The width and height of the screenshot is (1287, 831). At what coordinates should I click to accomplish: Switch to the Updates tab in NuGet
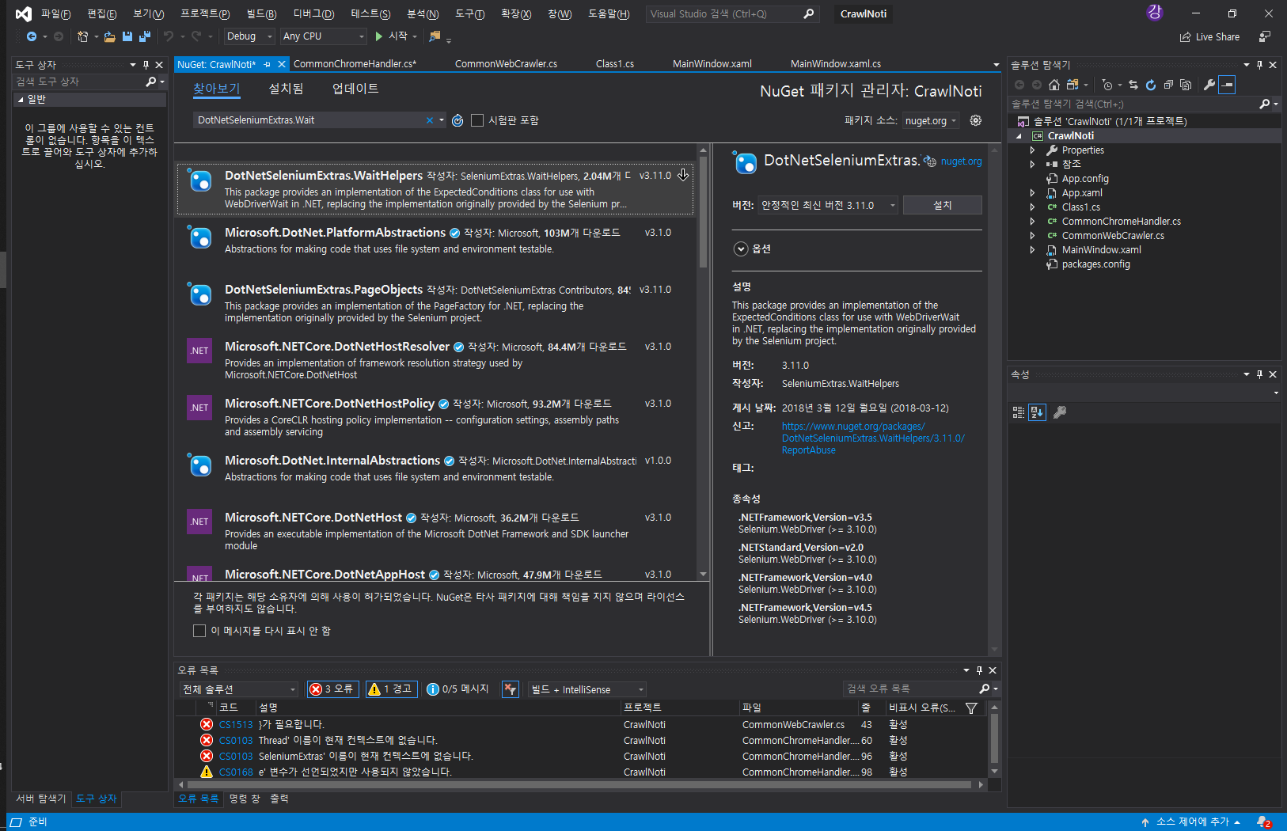(355, 89)
